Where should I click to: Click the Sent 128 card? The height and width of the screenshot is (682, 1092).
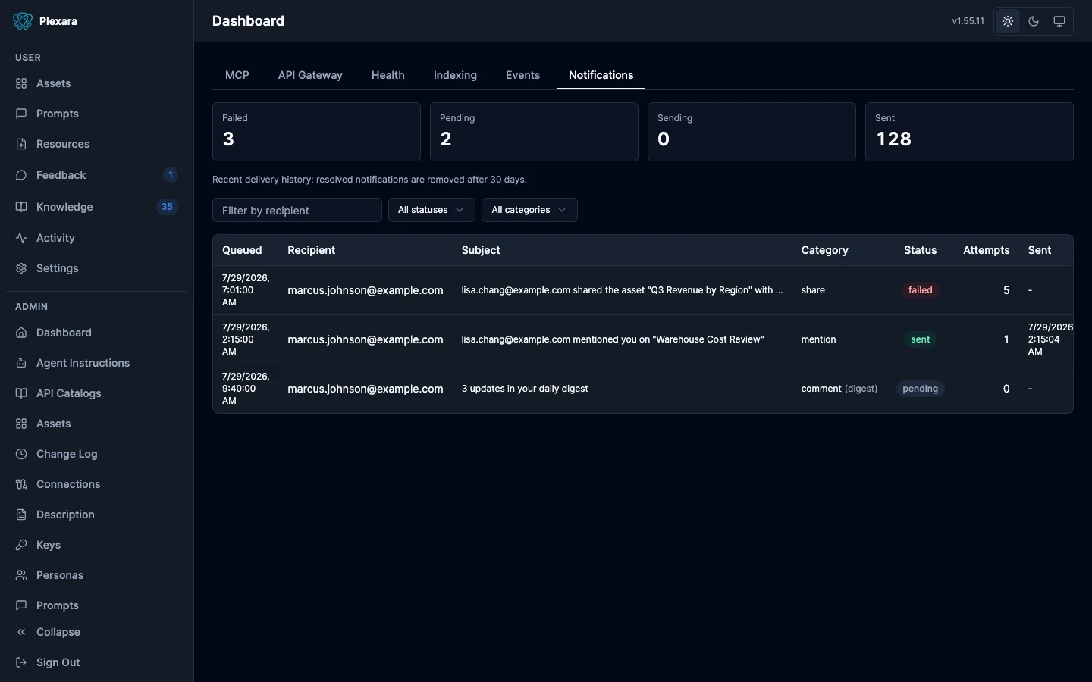coord(969,132)
